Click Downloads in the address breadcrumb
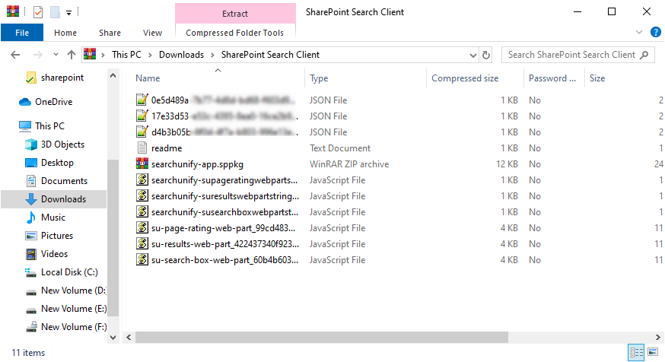 pyautogui.click(x=181, y=55)
